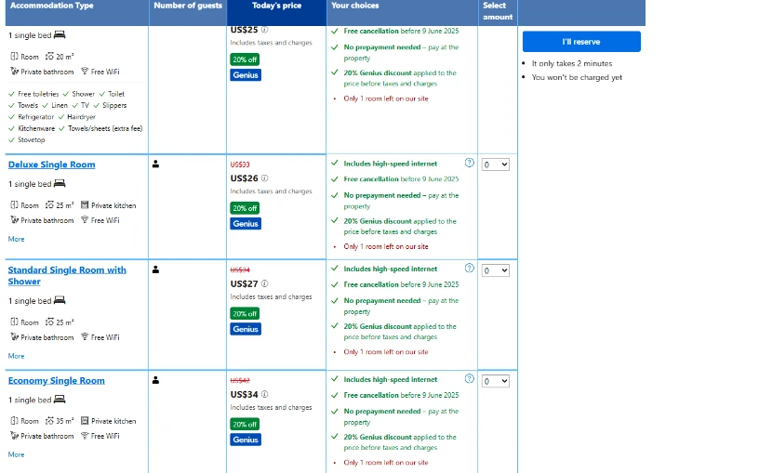The image size is (759, 473).
Task: Click the Select amount column header
Action: [x=497, y=11]
